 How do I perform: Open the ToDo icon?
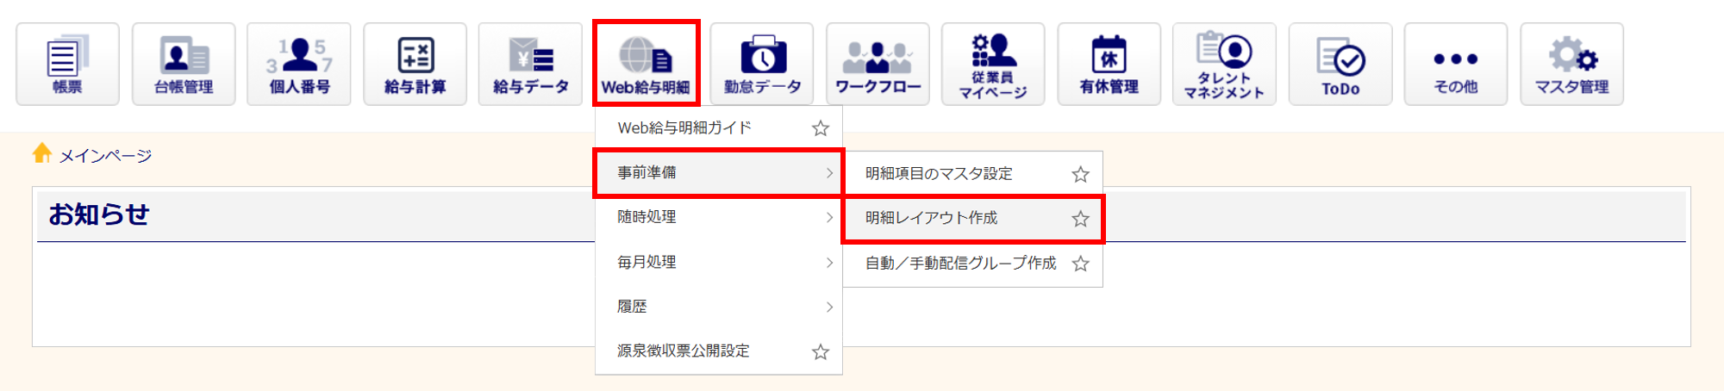1340,65
